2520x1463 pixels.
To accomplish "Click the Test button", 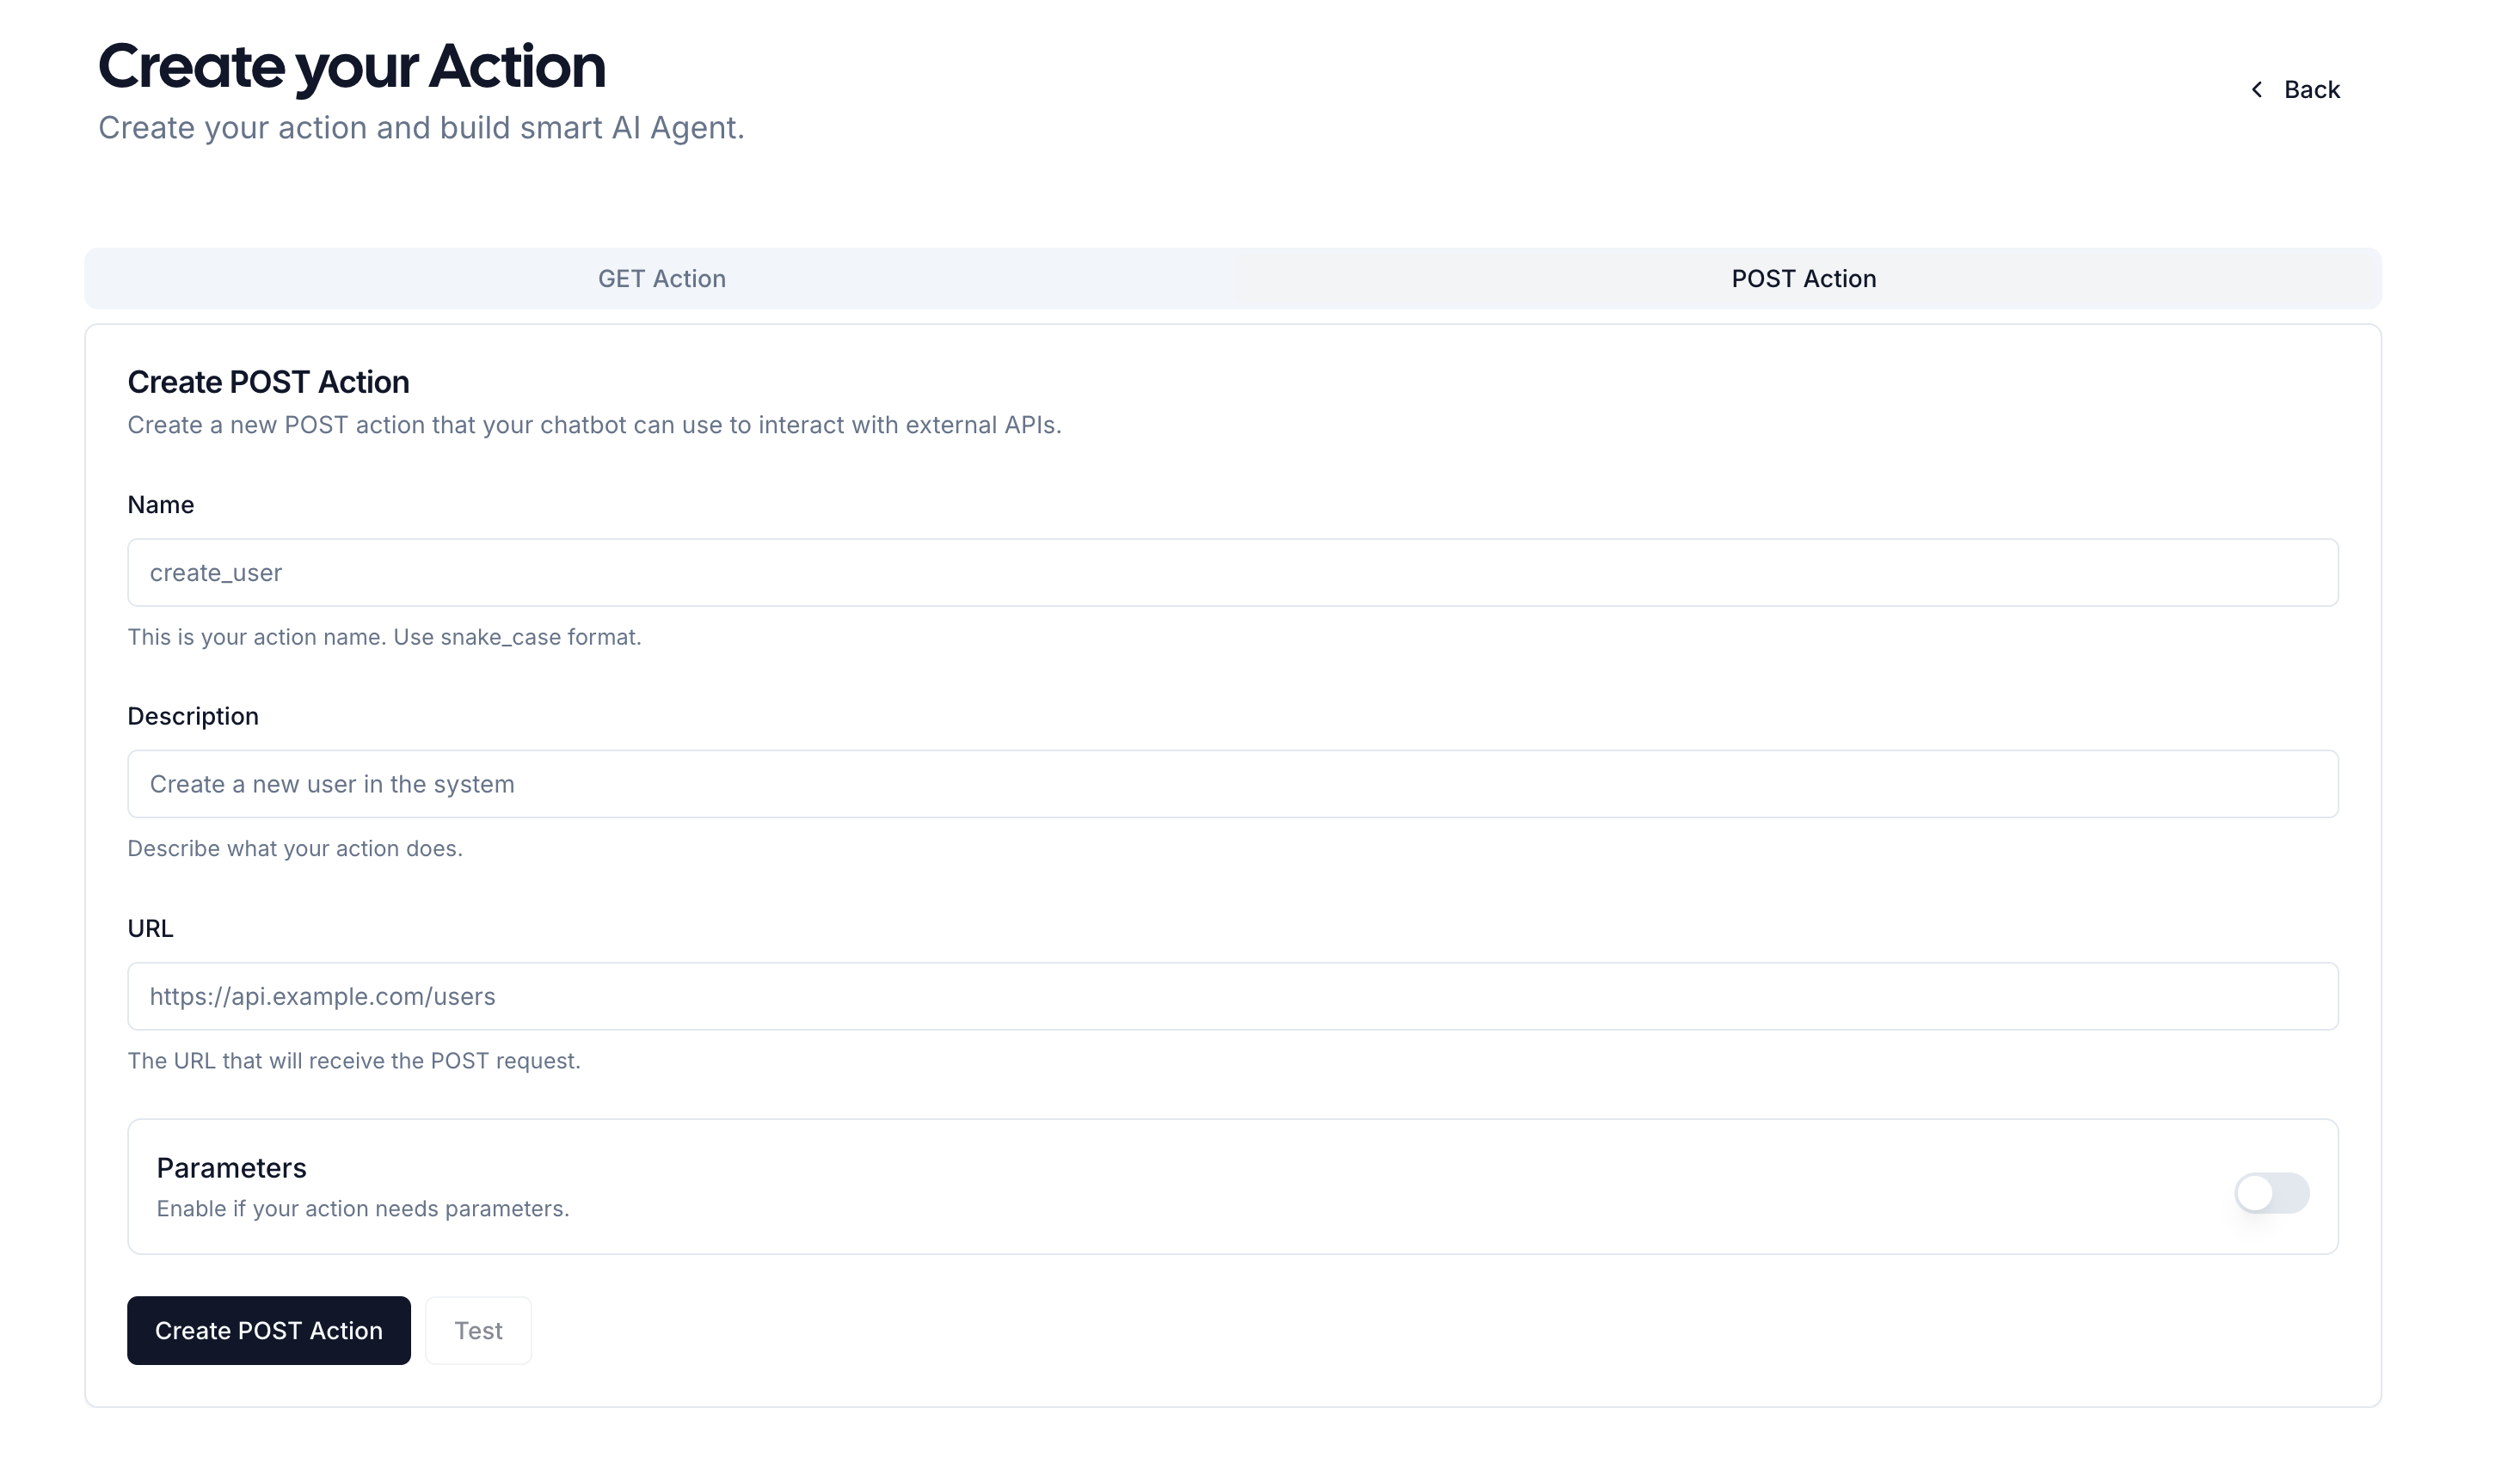I will (478, 1330).
